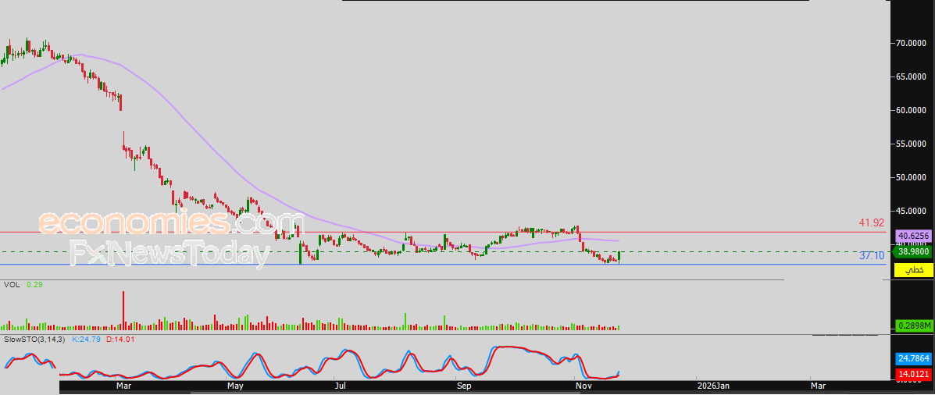Click the K:24.79 value in stochastic header
Screen dimensions: 935x395
point(87,340)
